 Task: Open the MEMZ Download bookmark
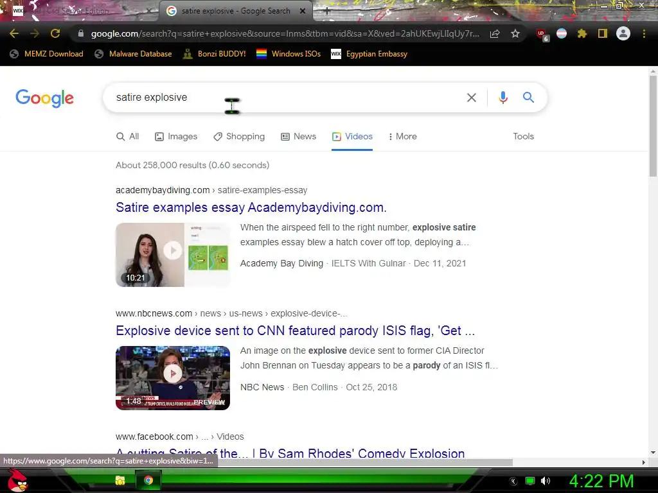click(x=46, y=54)
